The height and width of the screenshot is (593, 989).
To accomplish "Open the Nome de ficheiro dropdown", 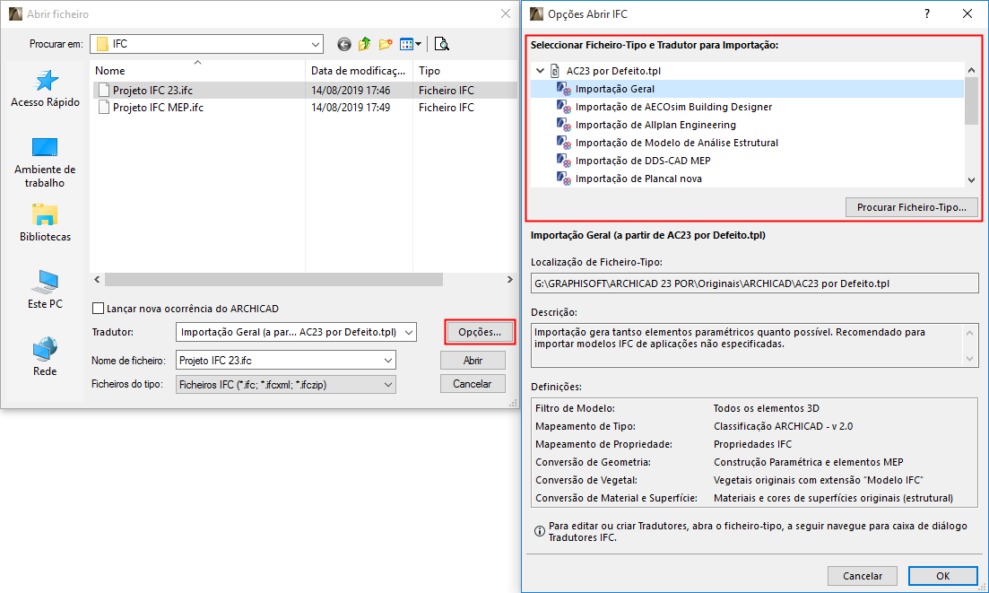I will pyautogui.click(x=388, y=361).
